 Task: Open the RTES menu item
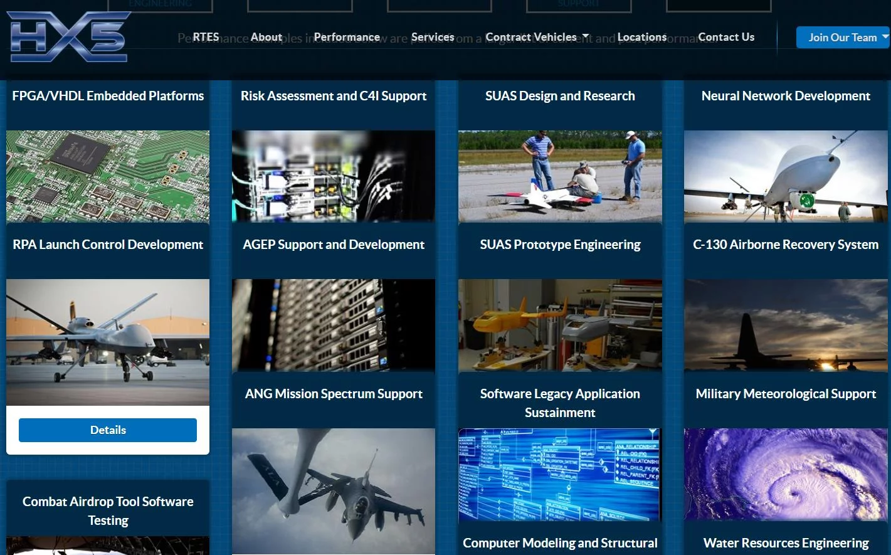(206, 37)
